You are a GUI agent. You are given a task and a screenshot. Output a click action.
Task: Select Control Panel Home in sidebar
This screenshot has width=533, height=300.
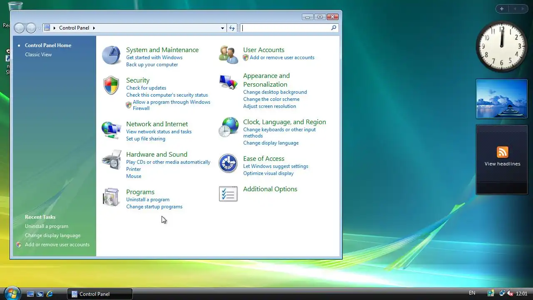pos(48,45)
